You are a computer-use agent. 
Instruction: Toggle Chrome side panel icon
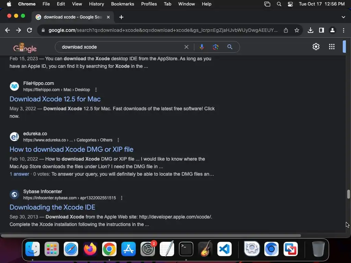click(x=322, y=30)
